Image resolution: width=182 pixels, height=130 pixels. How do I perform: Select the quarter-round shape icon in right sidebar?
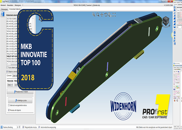pos(174,18)
